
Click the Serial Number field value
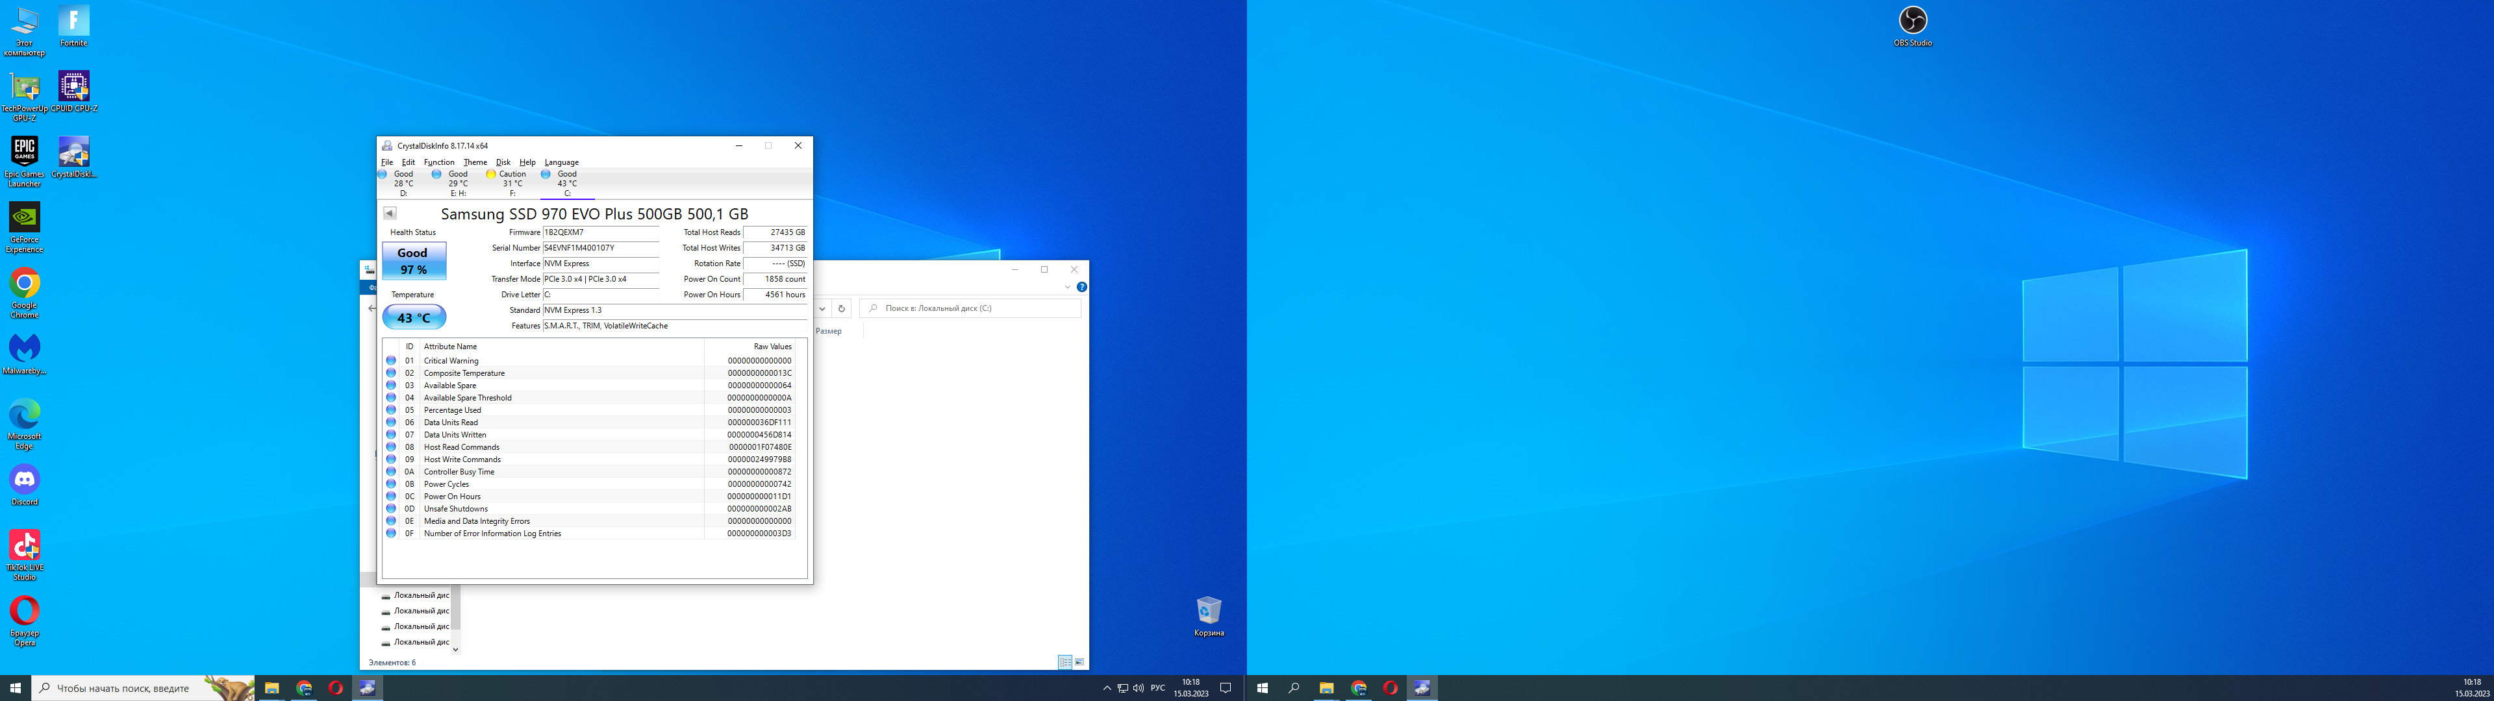coord(600,248)
